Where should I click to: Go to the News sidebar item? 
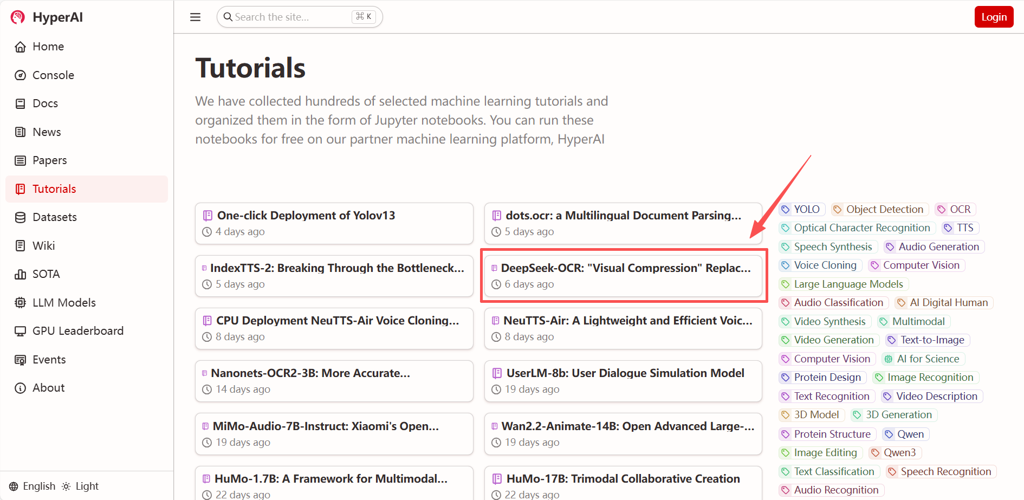[47, 132]
